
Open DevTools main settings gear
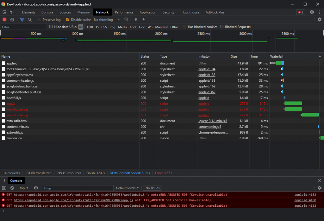pyautogui.click(x=312, y=12)
